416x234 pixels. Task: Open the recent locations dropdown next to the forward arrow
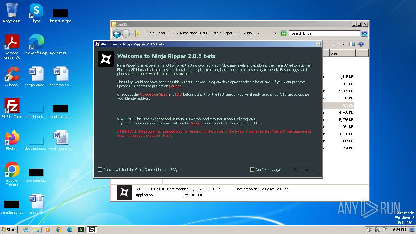point(132,33)
